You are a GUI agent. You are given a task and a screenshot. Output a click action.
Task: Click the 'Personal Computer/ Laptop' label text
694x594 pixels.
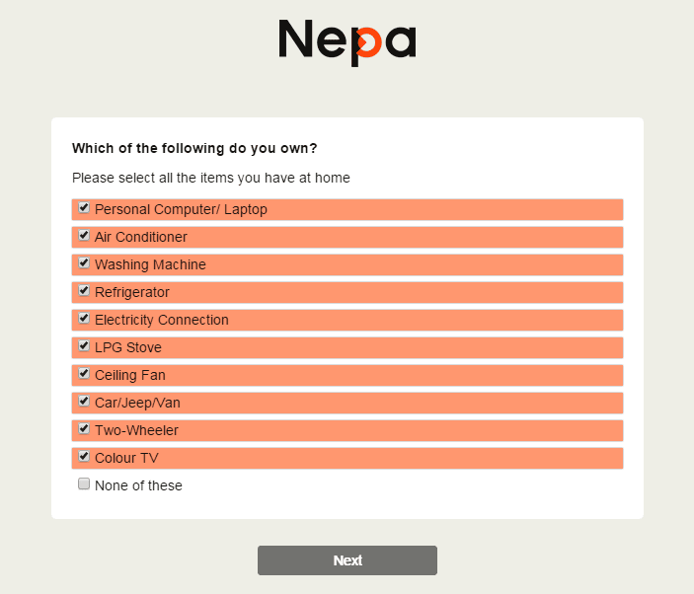pyautogui.click(x=181, y=209)
